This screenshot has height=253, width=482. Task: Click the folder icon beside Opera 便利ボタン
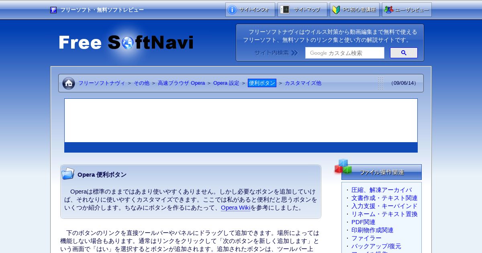[68, 173]
